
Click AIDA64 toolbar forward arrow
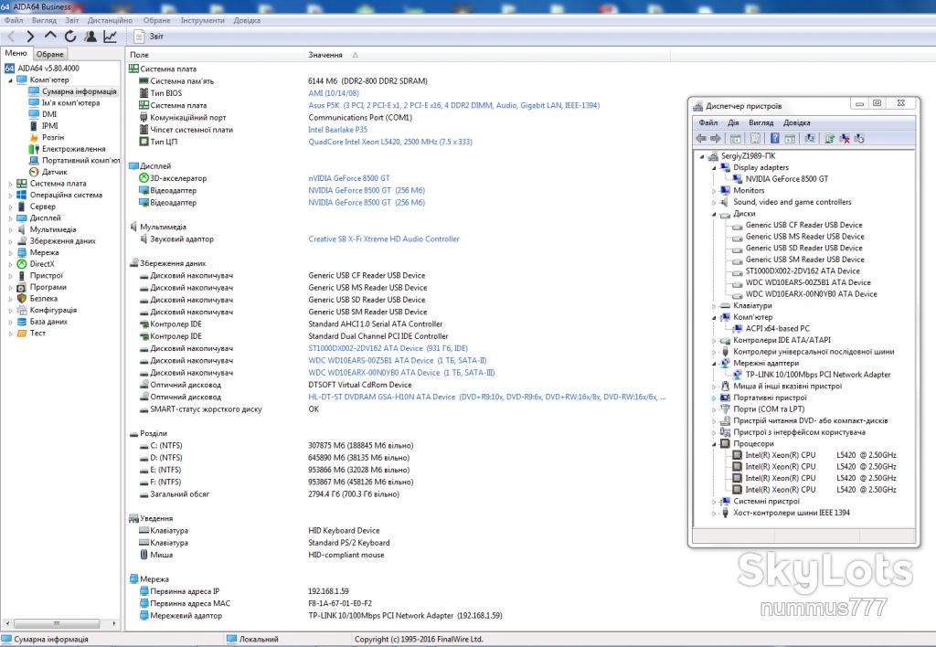(x=30, y=37)
